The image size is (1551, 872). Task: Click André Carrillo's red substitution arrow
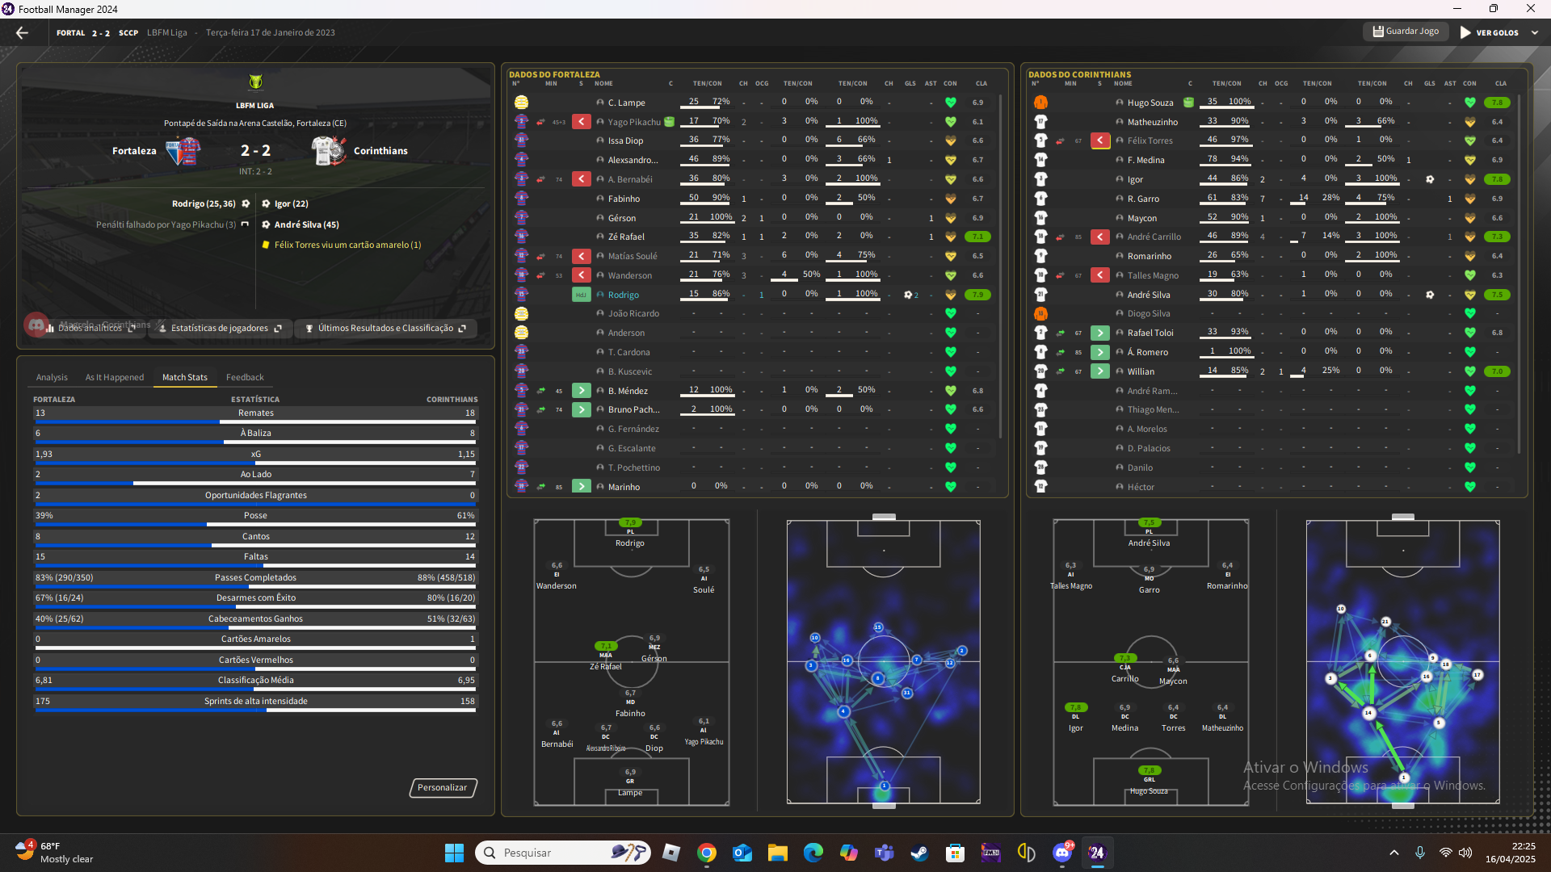point(1100,237)
